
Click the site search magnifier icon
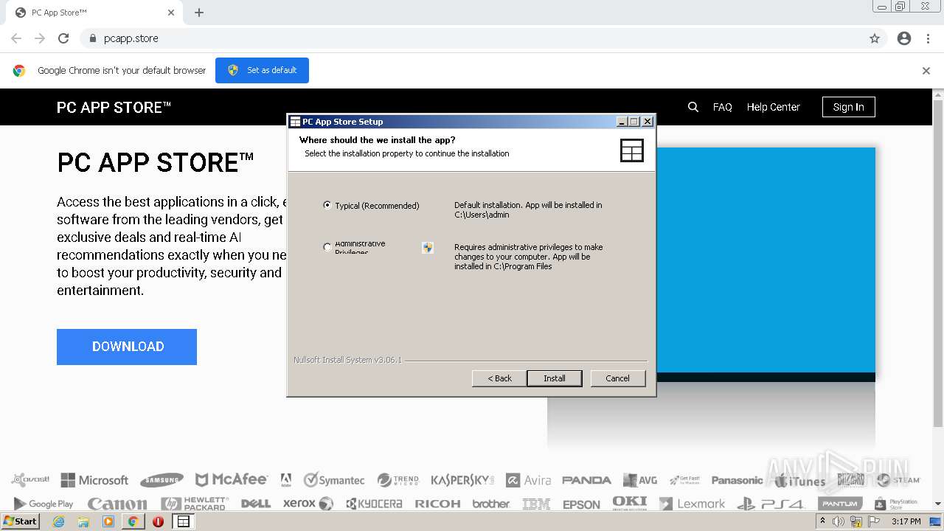click(x=693, y=107)
